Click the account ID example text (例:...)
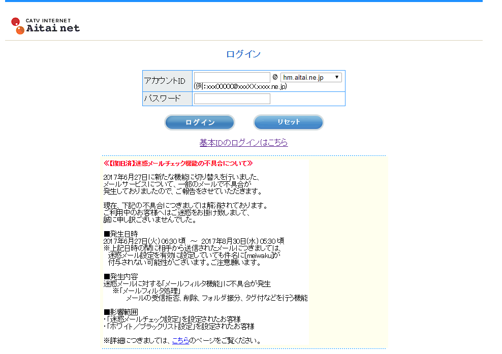The height and width of the screenshot is (354, 502). coord(240,86)
